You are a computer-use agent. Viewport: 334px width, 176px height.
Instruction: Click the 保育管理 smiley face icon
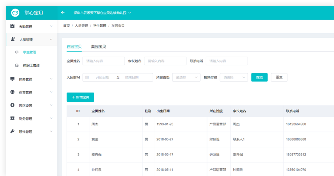click(12, 92)
